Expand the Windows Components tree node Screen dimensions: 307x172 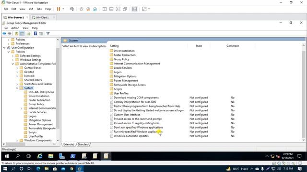[17, 140]
